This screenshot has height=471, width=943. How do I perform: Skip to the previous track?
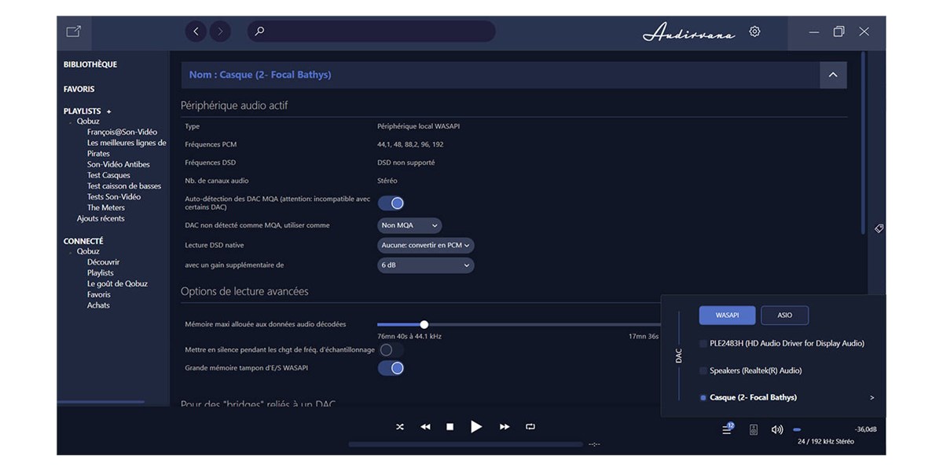point(425,427)
